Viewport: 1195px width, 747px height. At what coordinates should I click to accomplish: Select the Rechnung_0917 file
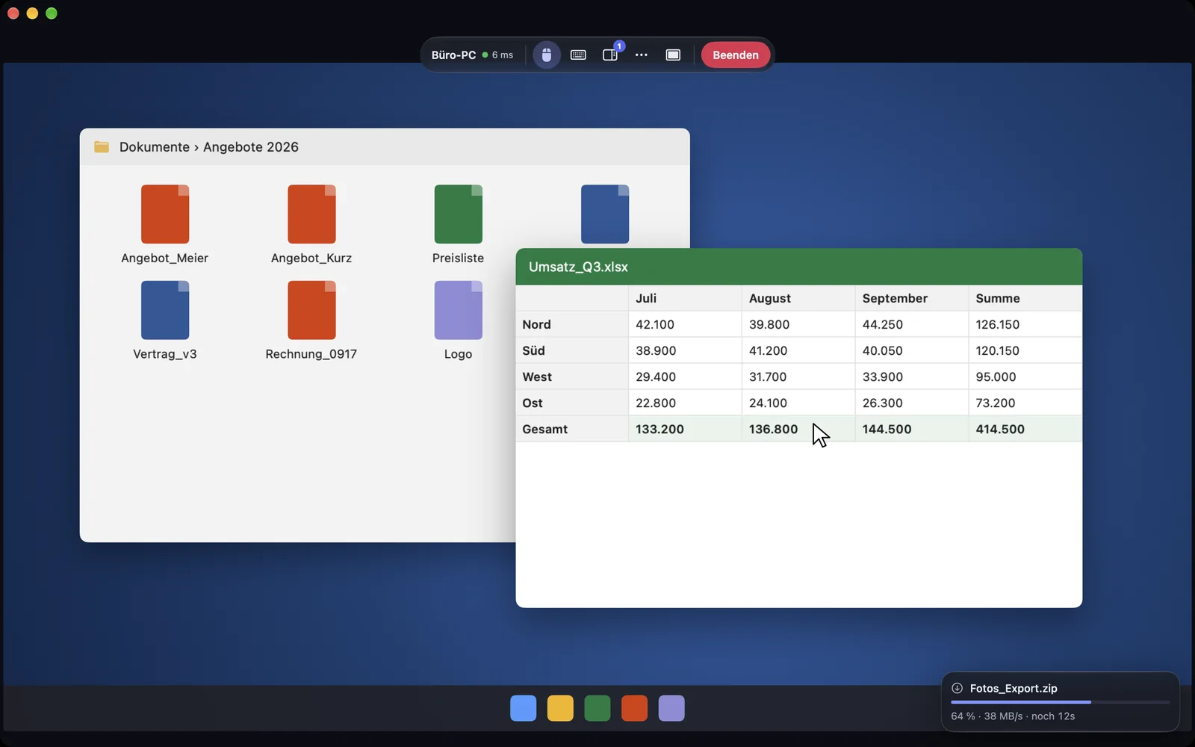point(311,321)
